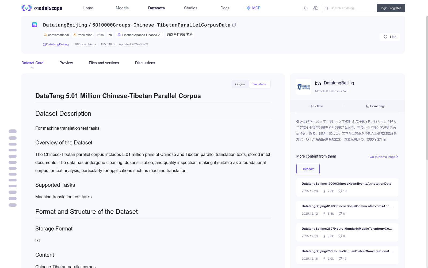
Task: Click download icon on 2657Hours-MandarinMobileTelephony card
Action: pyautogui.click(x=324, y=236)
